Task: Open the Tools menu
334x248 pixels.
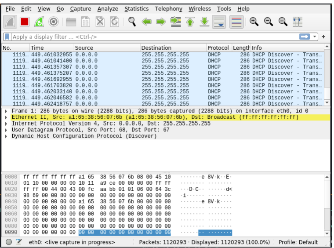Action: pyautogui.click(x=224, y=9)
